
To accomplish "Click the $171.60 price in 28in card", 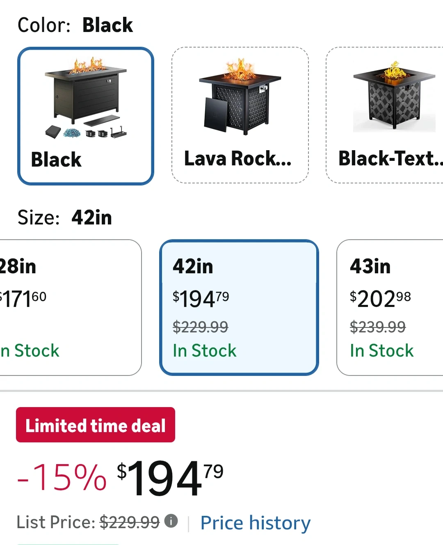I will point(23,298).
